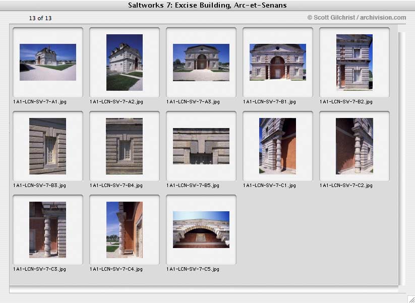Open the 1A1-LCN-SW-7-C3 column front thumbnail
The image size is (415, 303).
[47, 230]
